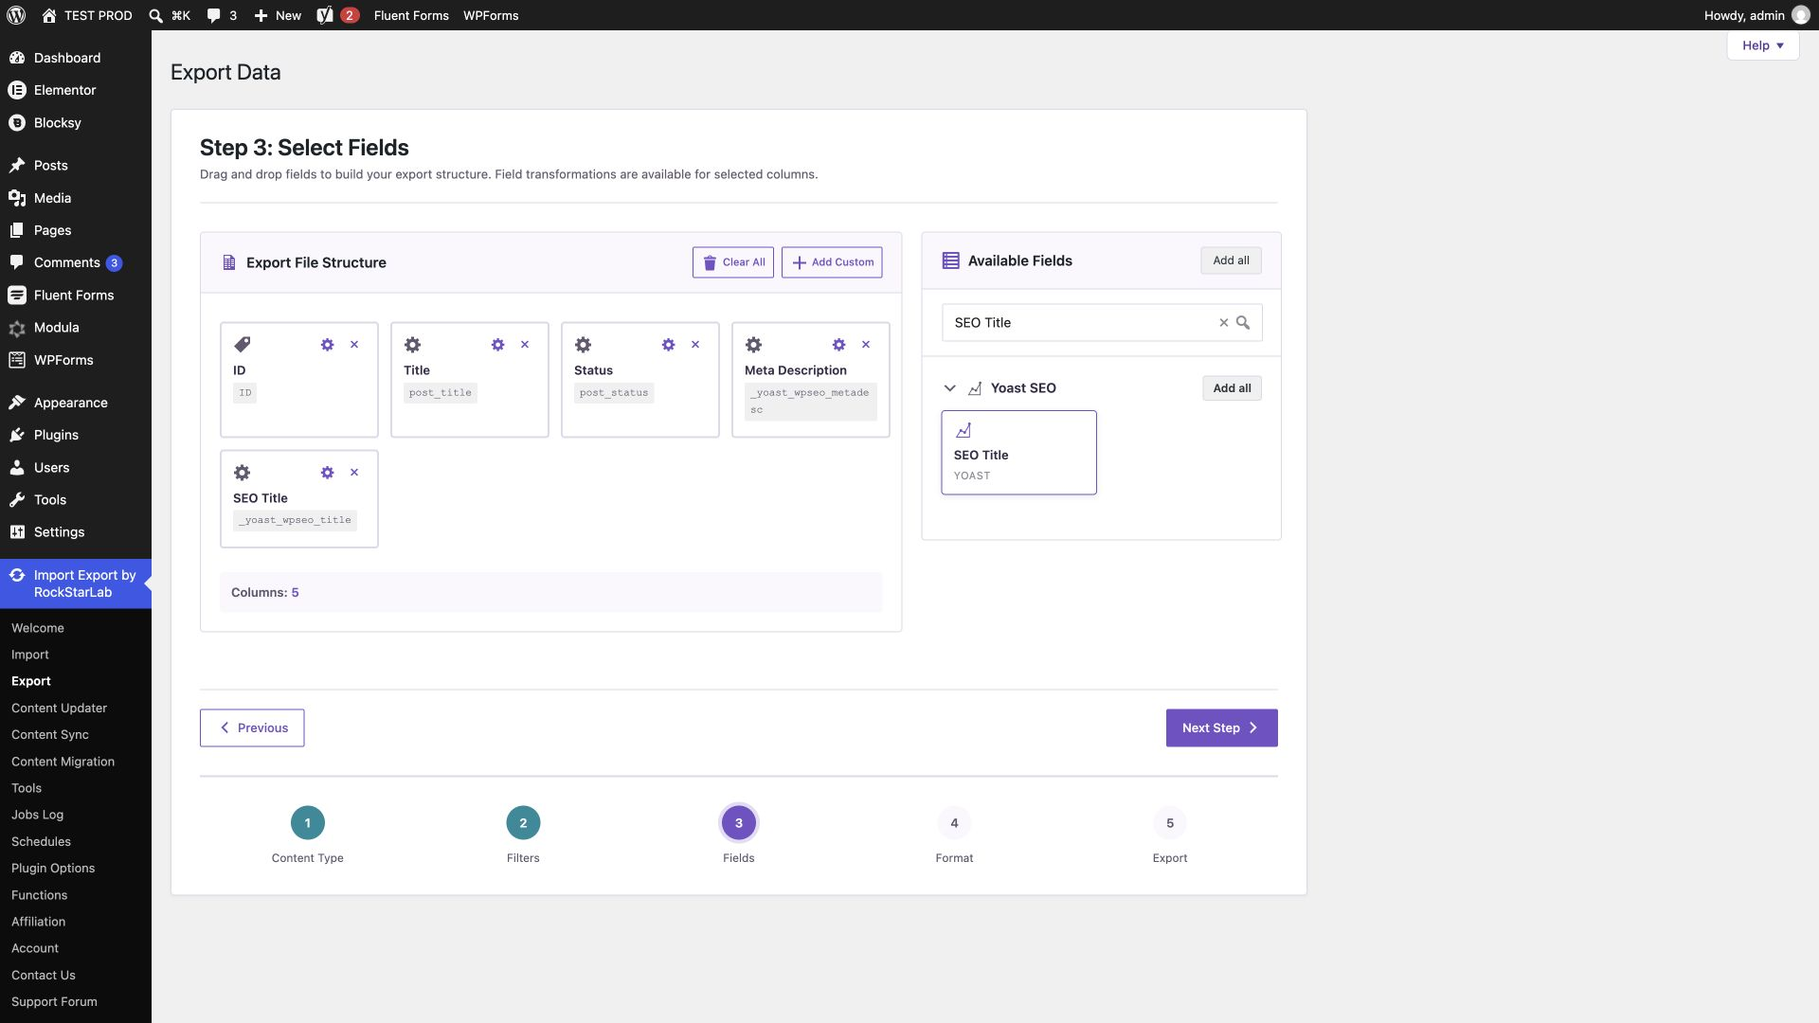Remove SEO Title from export structure
The image size is (1819, 1023).
354,473
